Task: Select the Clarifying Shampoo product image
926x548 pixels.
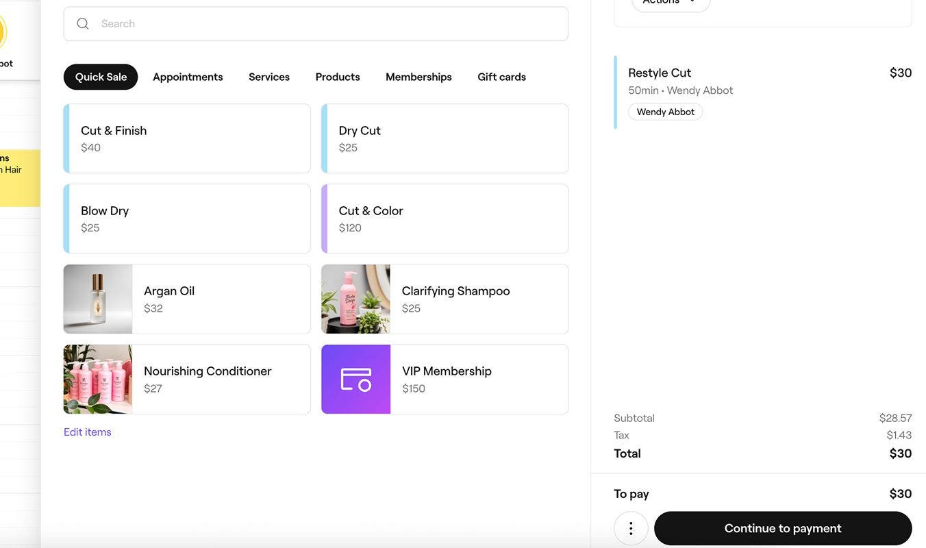Action: coord(355,299)
